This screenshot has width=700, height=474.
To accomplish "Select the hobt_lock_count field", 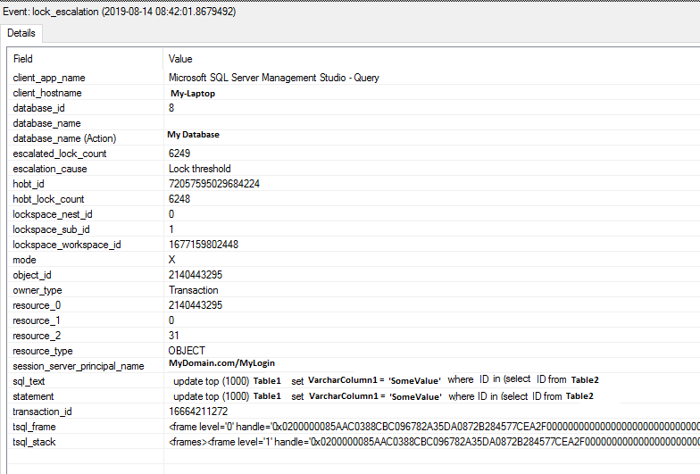I will (x=48, y=199).
